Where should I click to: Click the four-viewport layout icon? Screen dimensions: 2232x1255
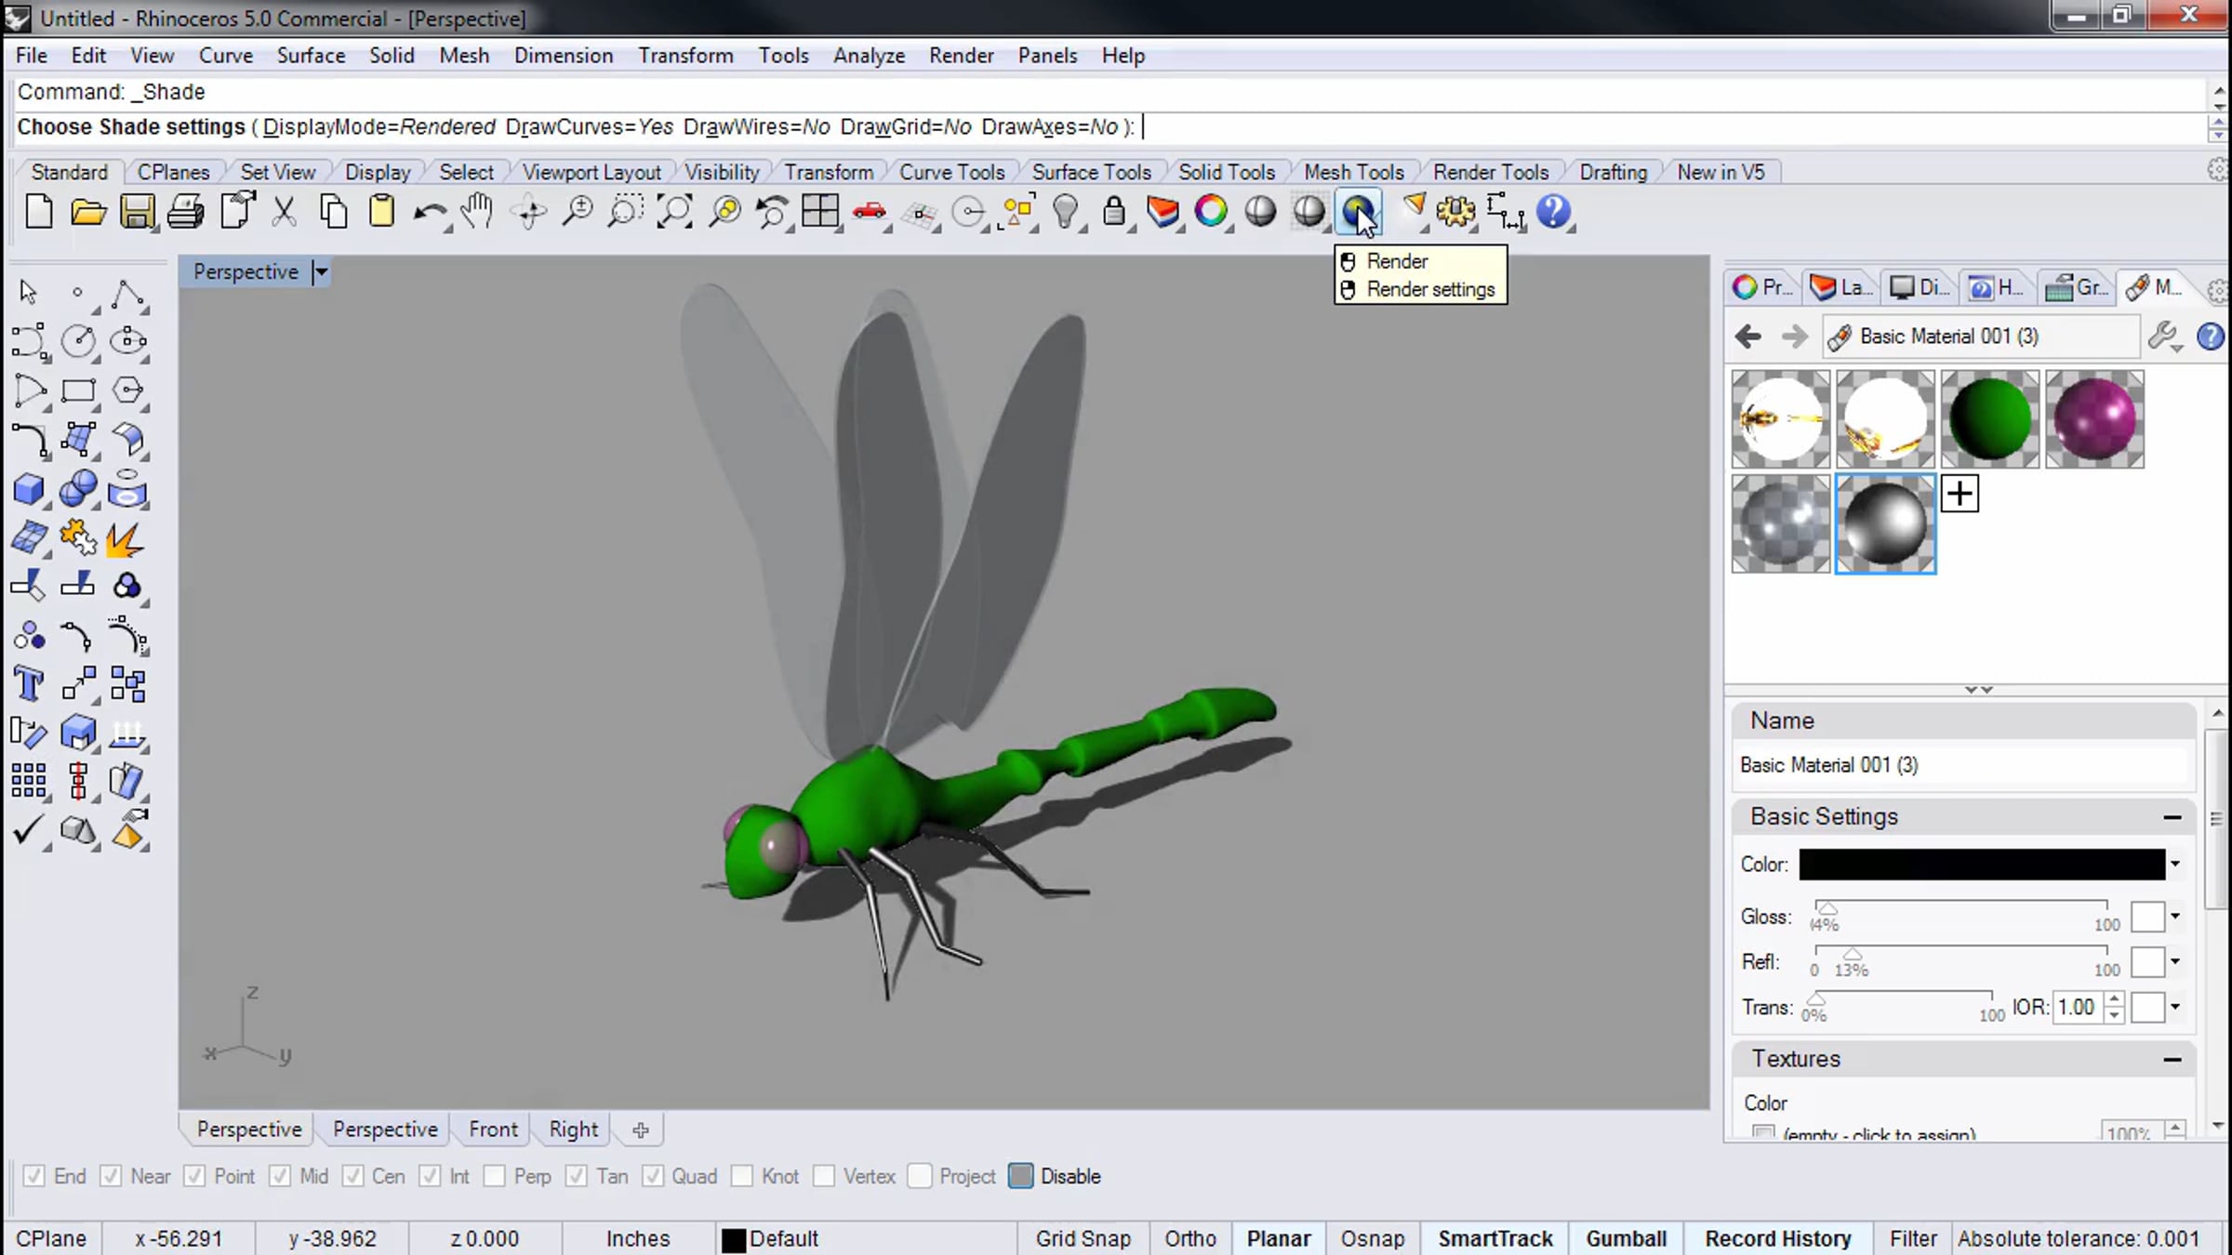tap(819, 212)
